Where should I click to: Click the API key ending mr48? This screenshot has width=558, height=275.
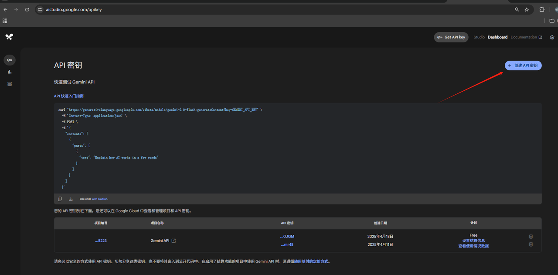(287, 244)
